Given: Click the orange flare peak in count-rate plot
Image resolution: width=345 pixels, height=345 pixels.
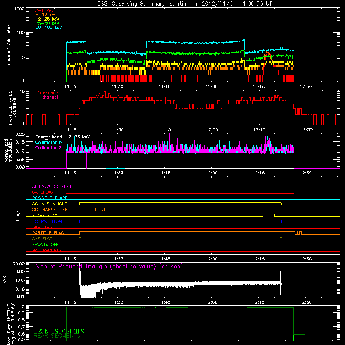Looking at the screenshot, I should 267,53.
